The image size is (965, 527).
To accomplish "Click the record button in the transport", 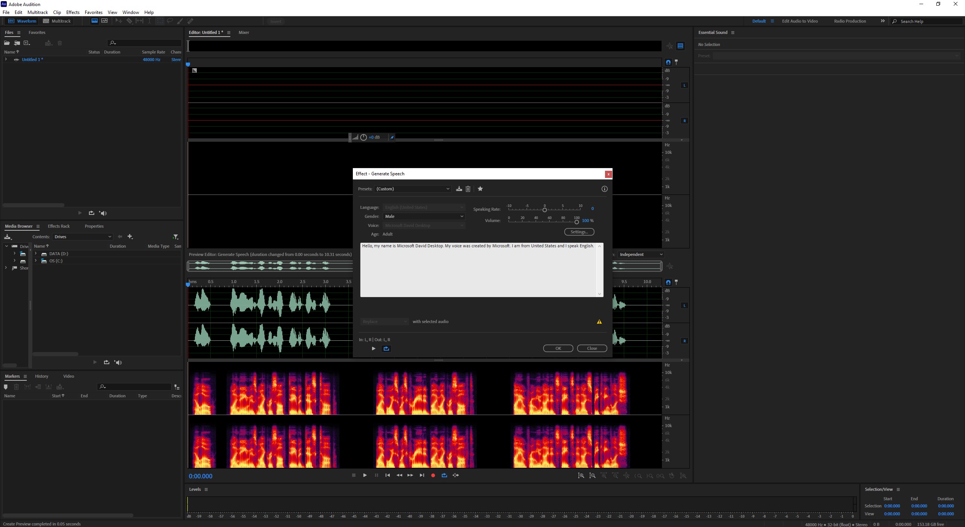I will click(x=433, y=475).
